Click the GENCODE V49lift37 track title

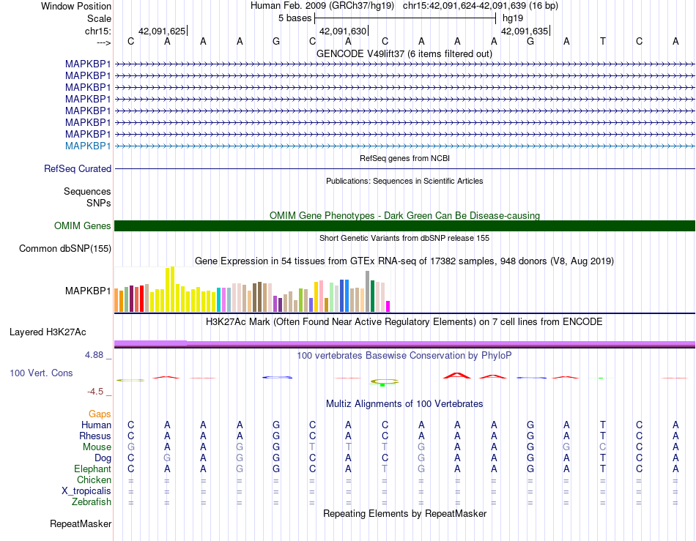pos(404,53)
